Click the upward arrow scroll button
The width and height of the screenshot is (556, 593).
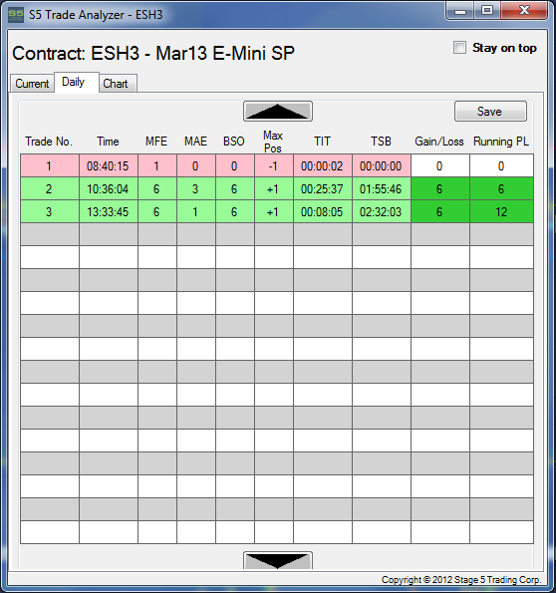278,112
